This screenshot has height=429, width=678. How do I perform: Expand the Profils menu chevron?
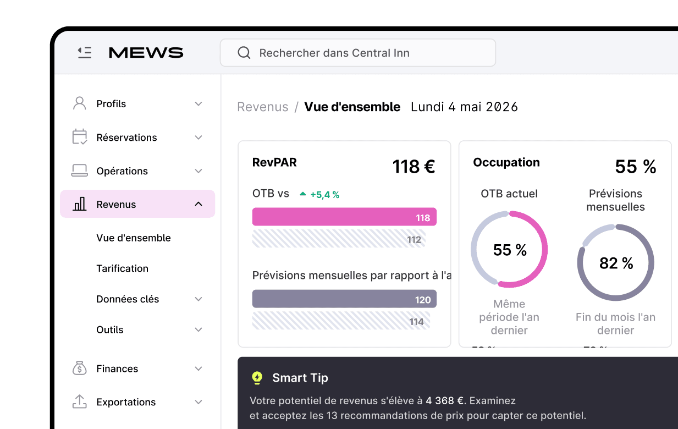coord(199,104)
